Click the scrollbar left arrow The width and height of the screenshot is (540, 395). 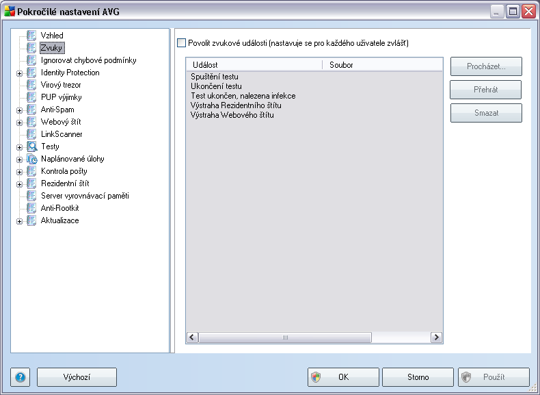click(x=192, y=337)
